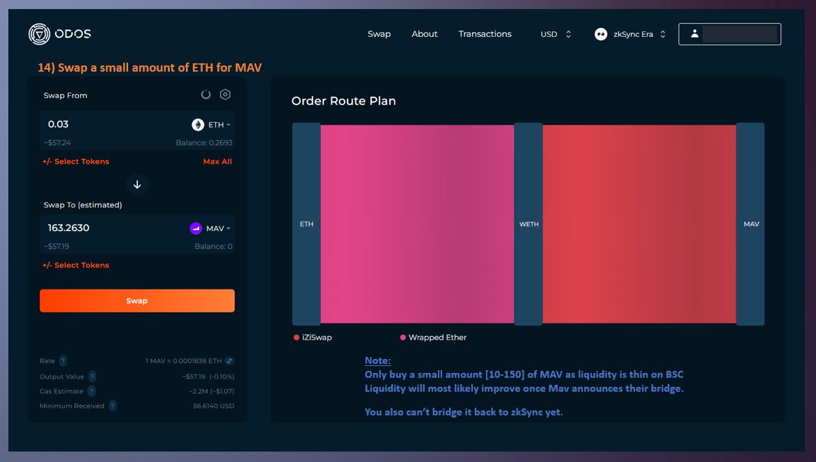Open the USD currency selector
The image size is (816, 462).
tap(556, 34)
